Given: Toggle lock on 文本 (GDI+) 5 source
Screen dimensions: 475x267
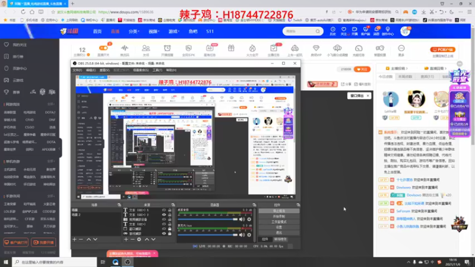Looking at the screenshot, I should tap(170, 210).
